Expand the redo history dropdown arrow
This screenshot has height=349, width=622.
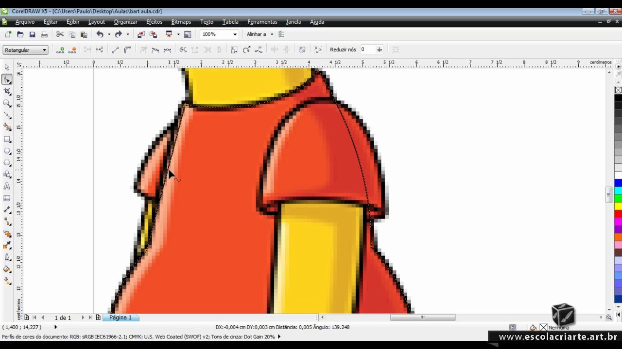(x=128, y=34)
